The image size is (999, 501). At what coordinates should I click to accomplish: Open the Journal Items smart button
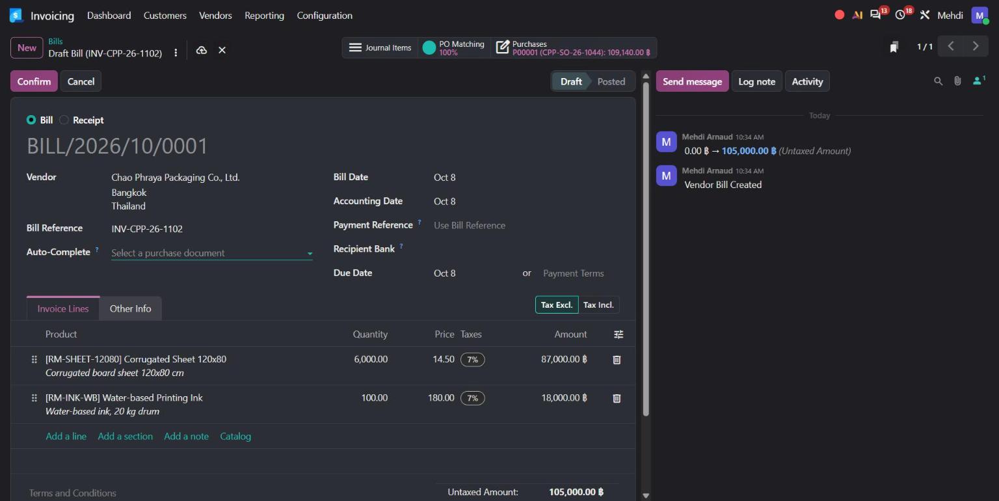380,47
